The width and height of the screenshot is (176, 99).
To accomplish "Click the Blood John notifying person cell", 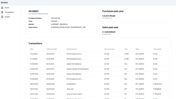I will pos(70,89).
